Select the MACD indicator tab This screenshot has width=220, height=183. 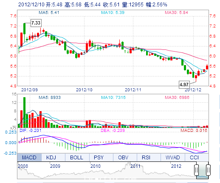click(x=29, y=157)
